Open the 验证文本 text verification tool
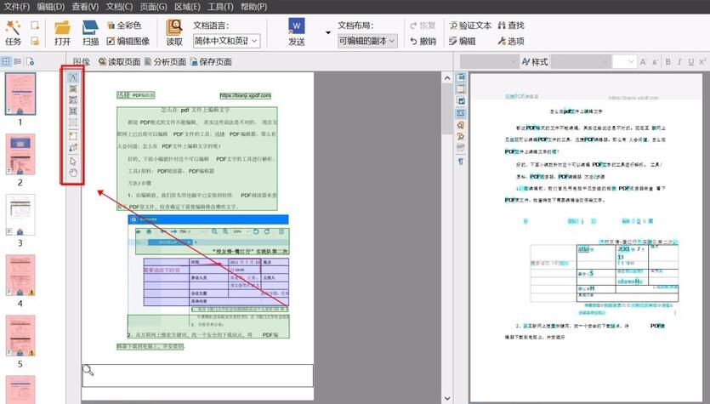This screenshot has width=710, height=404. (x=468, y=26)
